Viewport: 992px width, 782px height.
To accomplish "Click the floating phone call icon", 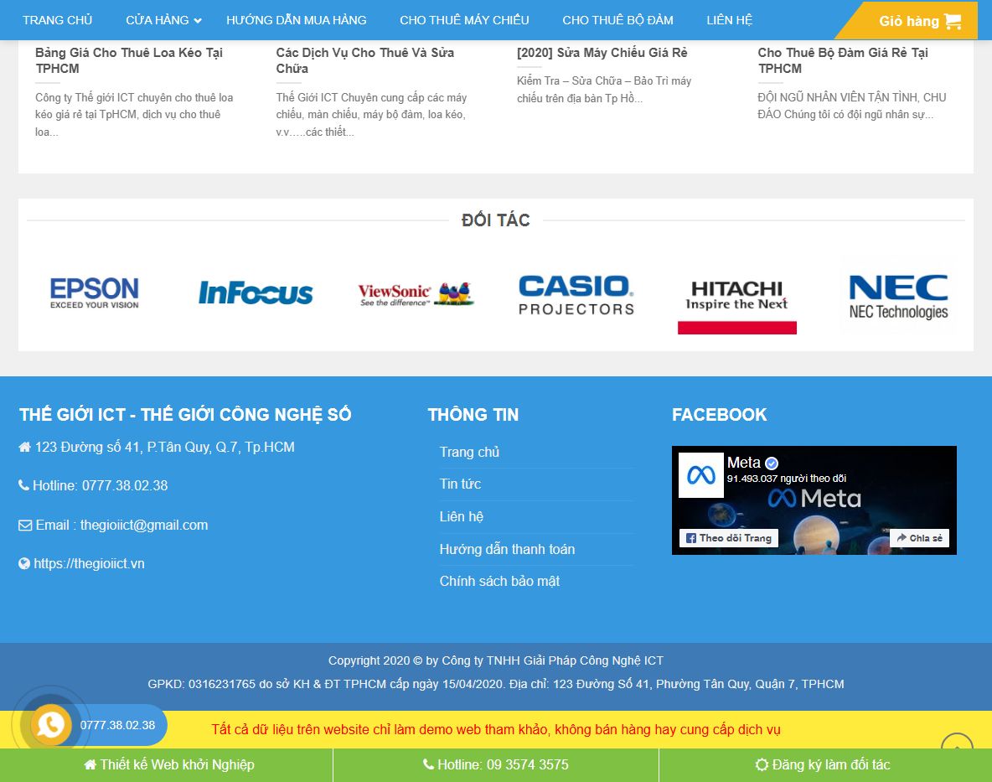I will click(x=50, y=725).
